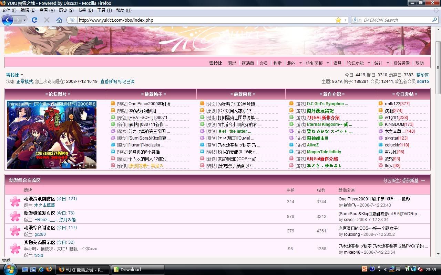This screenshot has height=275, width=441.
Task: Click inside the DAEMON Search field
Action: [396, 20]
